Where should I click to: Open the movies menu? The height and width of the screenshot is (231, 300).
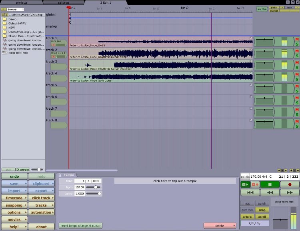[x=14, y=219]
